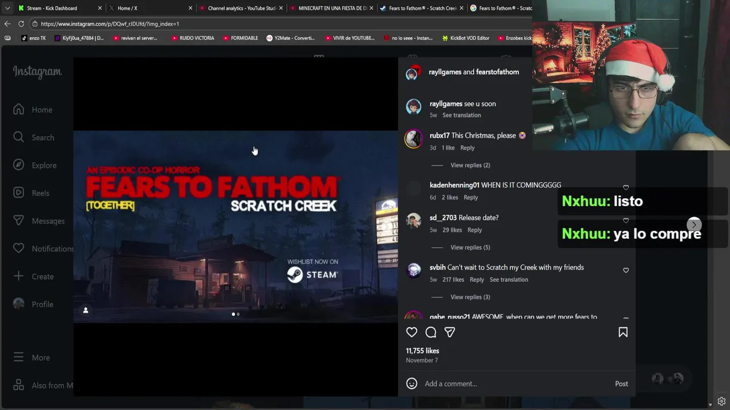Open fearstofathom profile link
Image resolution: width=730 pixels, height=410 pixels.
point(497,72)
